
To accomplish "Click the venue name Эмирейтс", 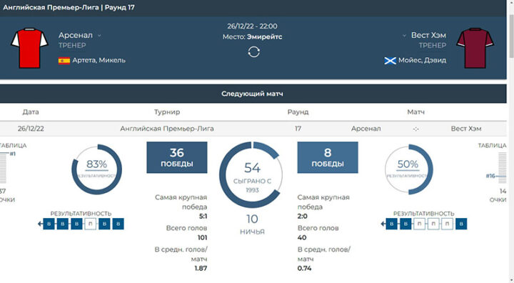I will coord(265,36).
